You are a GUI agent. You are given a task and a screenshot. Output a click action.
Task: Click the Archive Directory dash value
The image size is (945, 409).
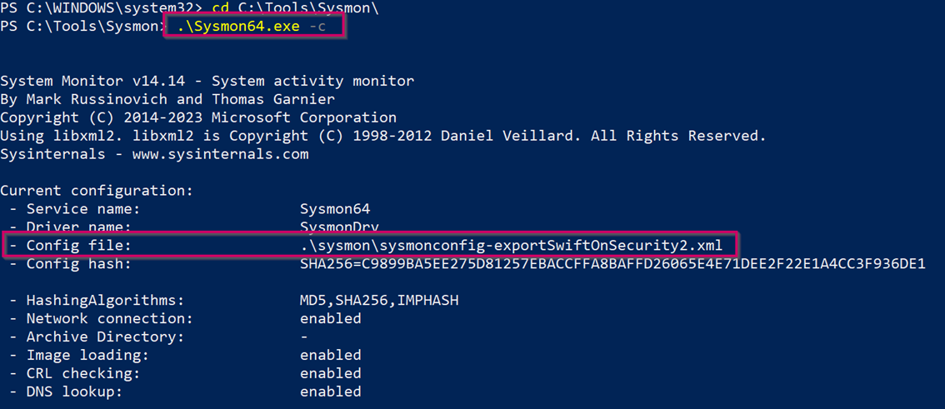coord(304,337)
